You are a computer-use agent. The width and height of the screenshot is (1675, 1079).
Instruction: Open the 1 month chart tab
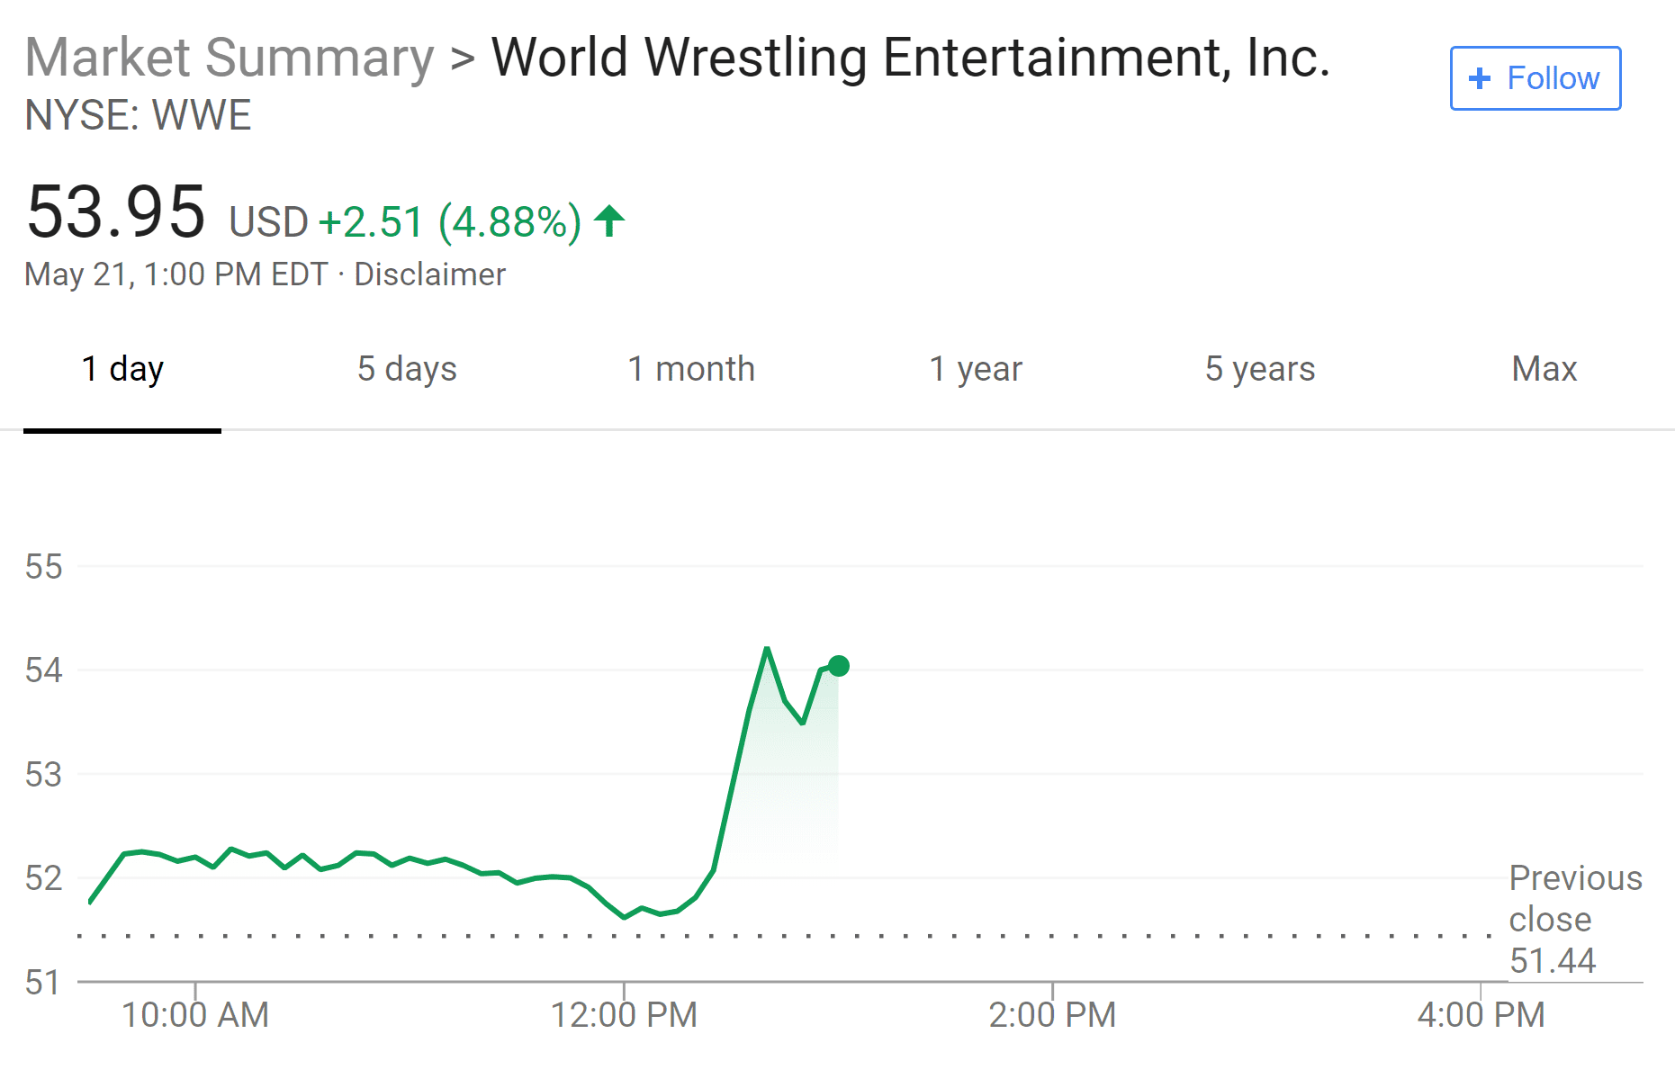pos(690,369)
